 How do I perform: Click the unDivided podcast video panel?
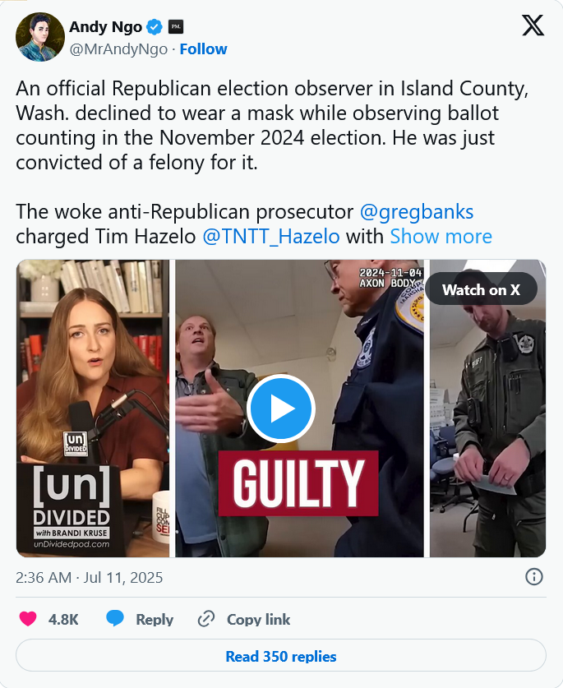[93, 409]
